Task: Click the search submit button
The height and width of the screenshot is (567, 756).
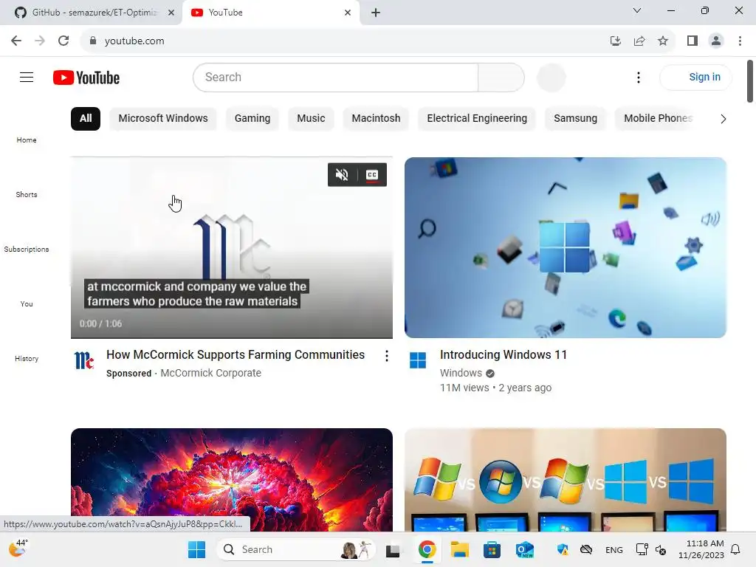Action: 501,77
